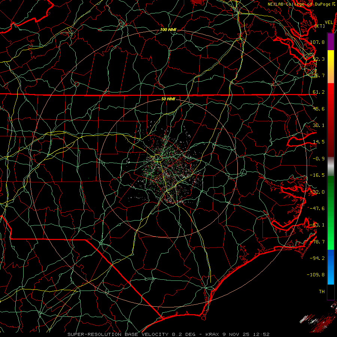The width and height of the screenshot is (337, 337).
Task: Click the -109.8 velocity scale value
Action: tap(316, 275)
